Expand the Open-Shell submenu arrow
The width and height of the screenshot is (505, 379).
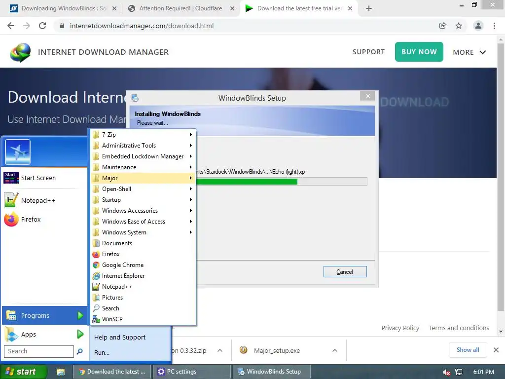click(191, 189)
